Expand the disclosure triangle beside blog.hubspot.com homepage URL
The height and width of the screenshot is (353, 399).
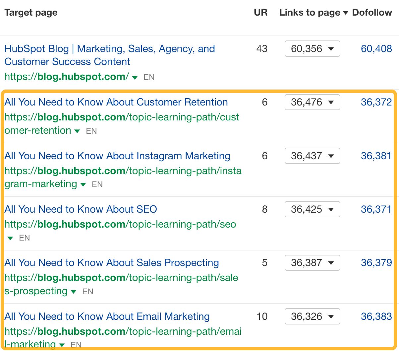pos(135,77)
